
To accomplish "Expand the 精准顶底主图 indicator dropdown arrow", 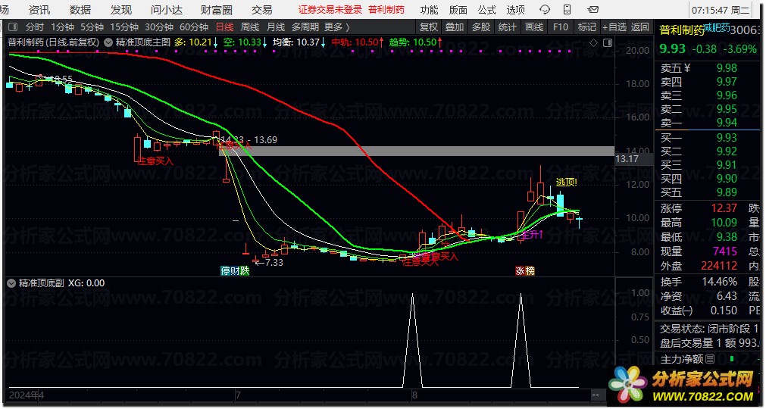I will [108, 42].
